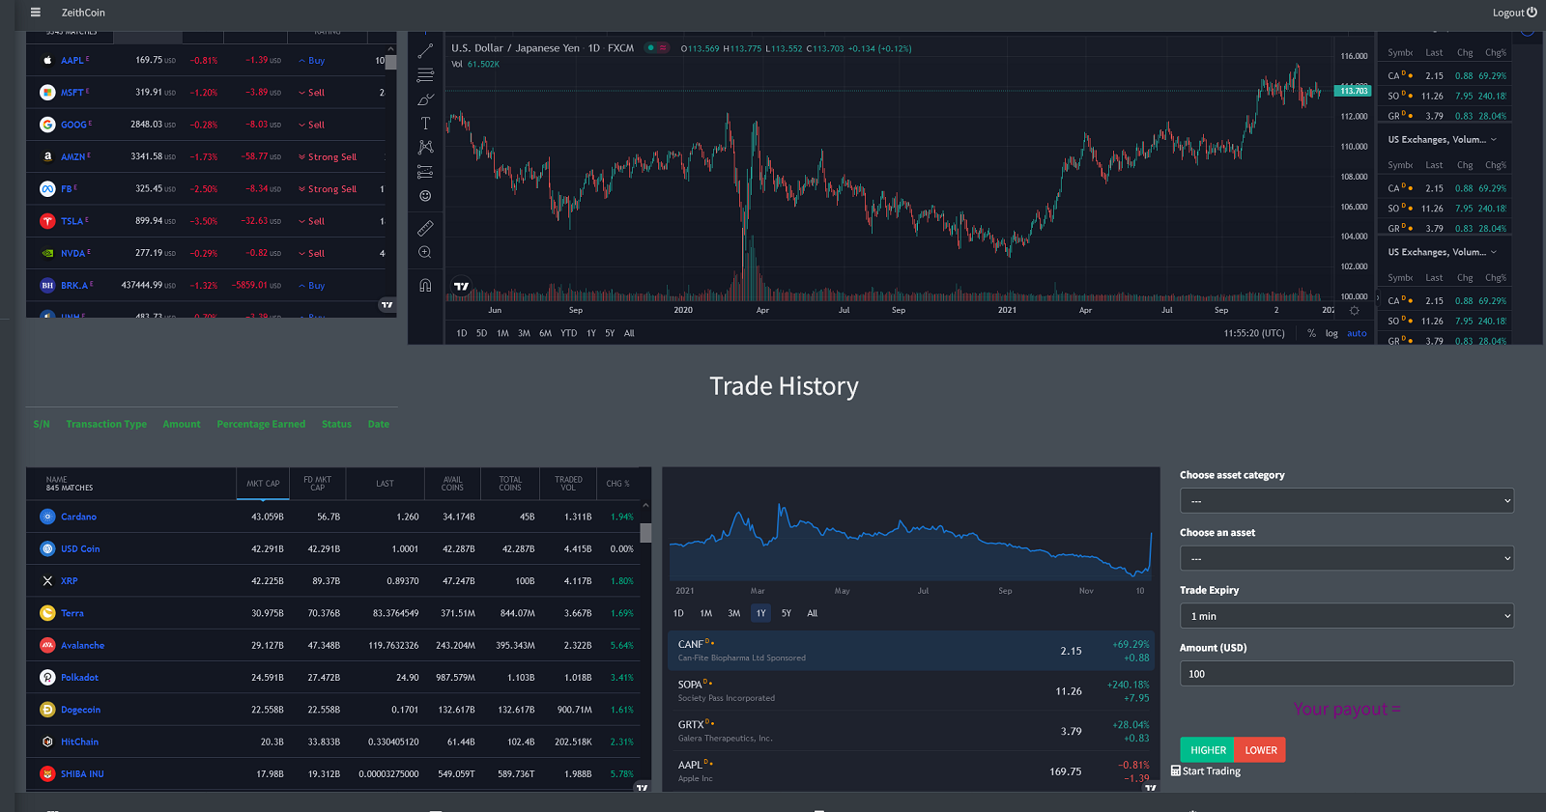The height and width of the screenshot is (812, 1546).
Task: Click the Dogecoin coin icon
Action: (x=47, y=710)
